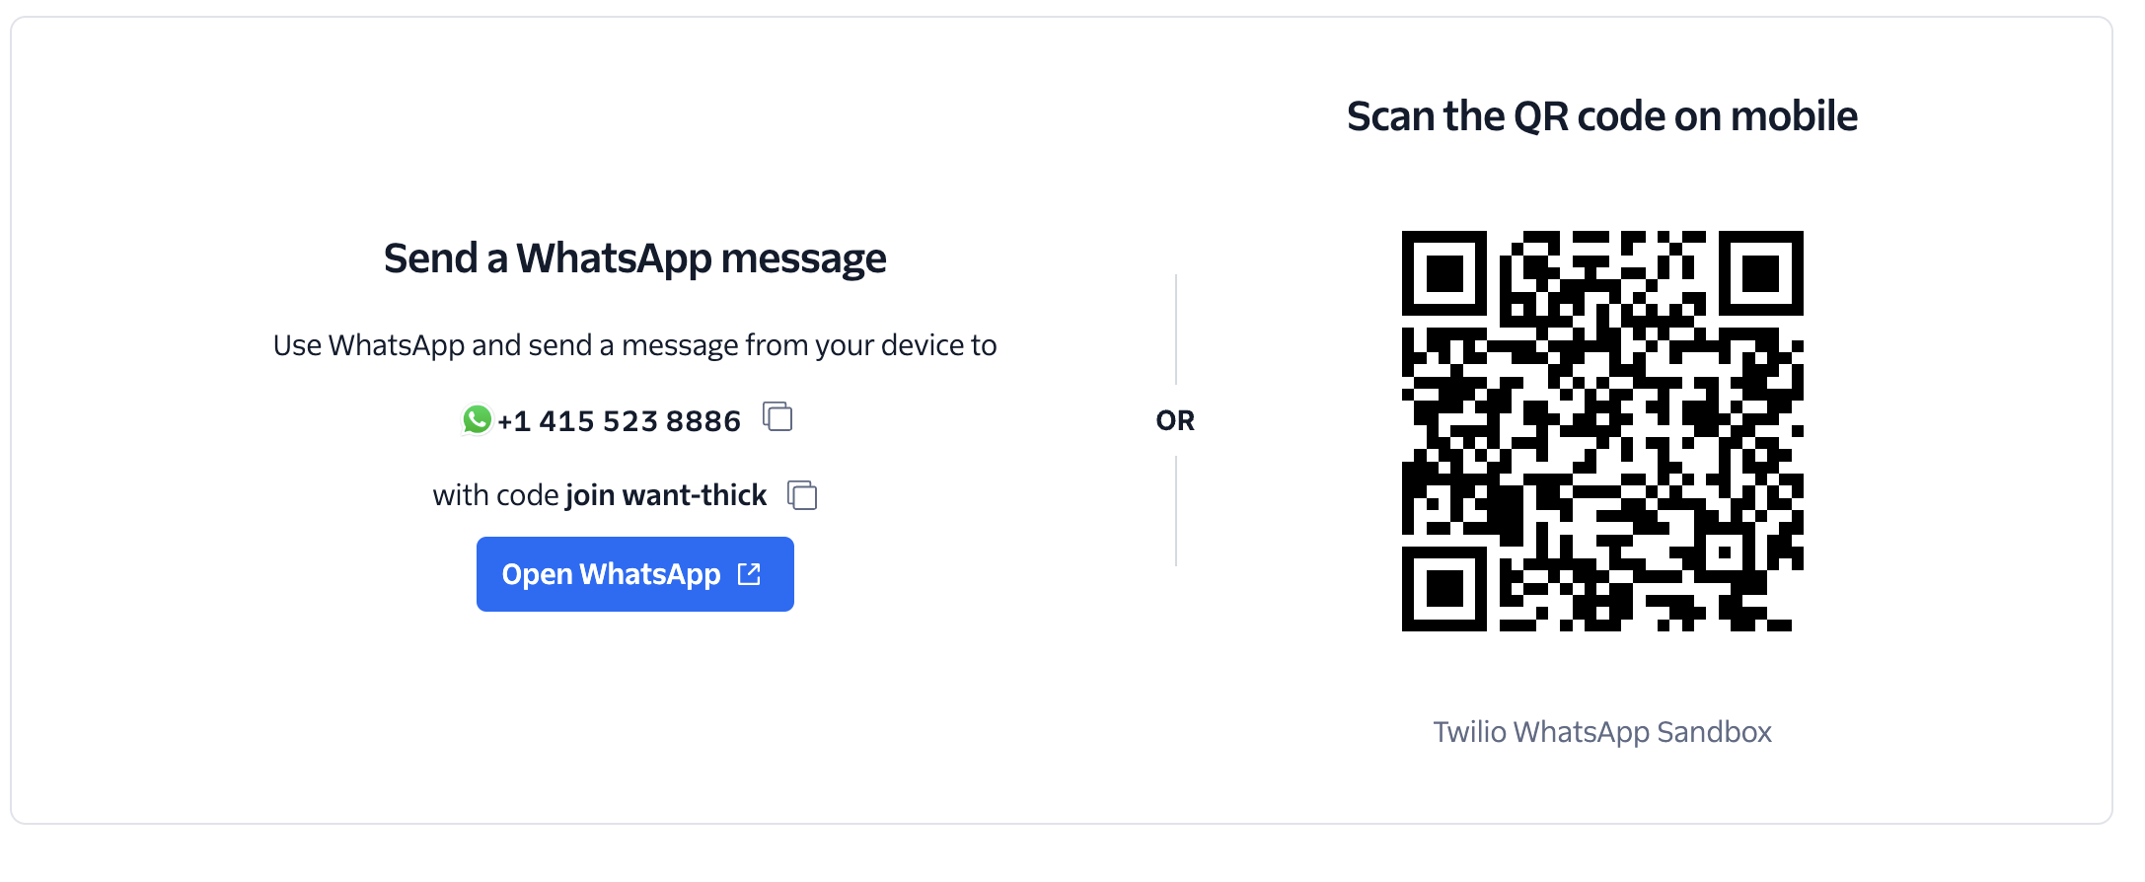Click the QR code's top-right finder square
Image resolution: width=2145 pixels, height=882 pixels.
tap(1760, 273)
